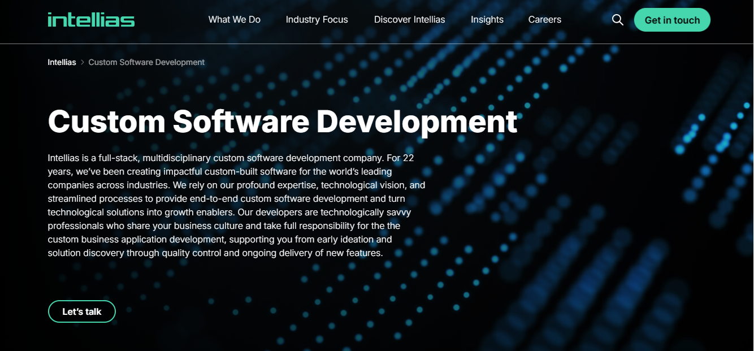Follow the Intellias breadcrumb link
Screen dimensions: 754x351
pyautogui.click(x=62, y=62)
